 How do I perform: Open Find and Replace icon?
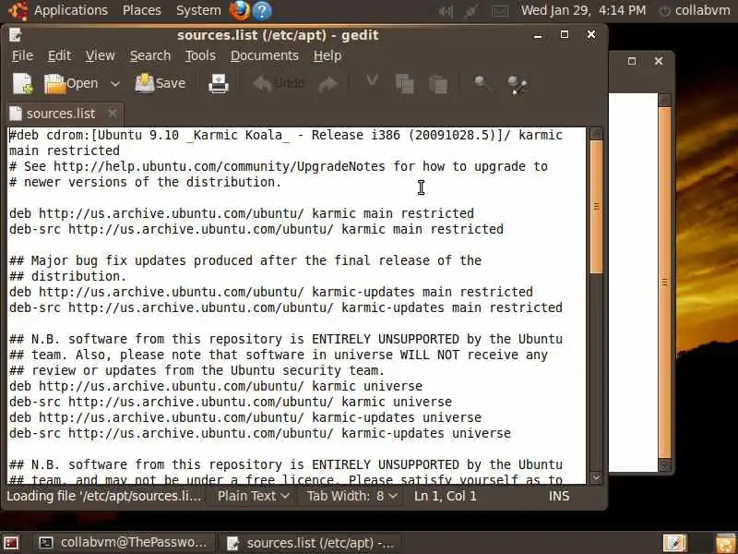pos(517,85)
